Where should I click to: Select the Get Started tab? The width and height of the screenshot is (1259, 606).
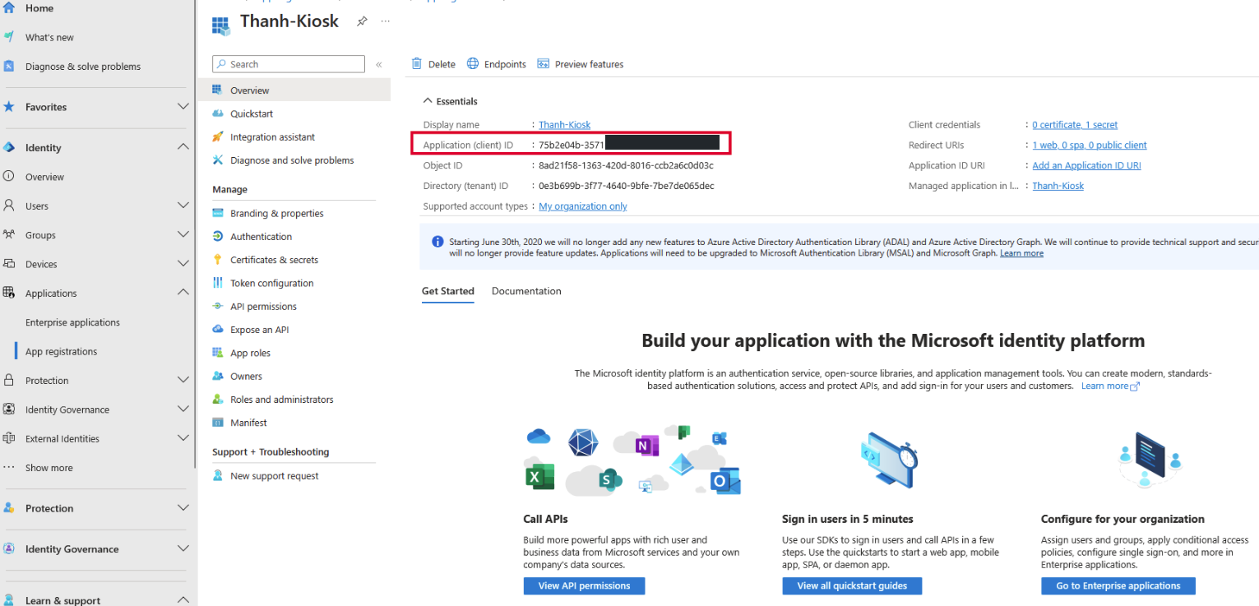[448, 291]
